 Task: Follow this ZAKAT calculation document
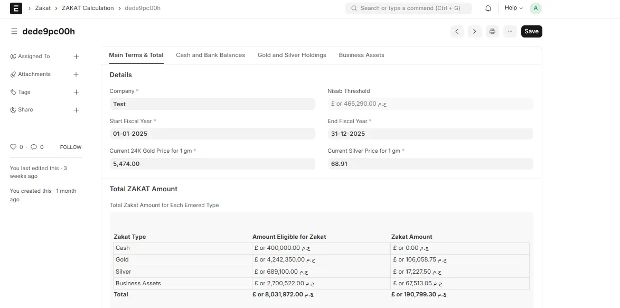click(x=70, y=147)
